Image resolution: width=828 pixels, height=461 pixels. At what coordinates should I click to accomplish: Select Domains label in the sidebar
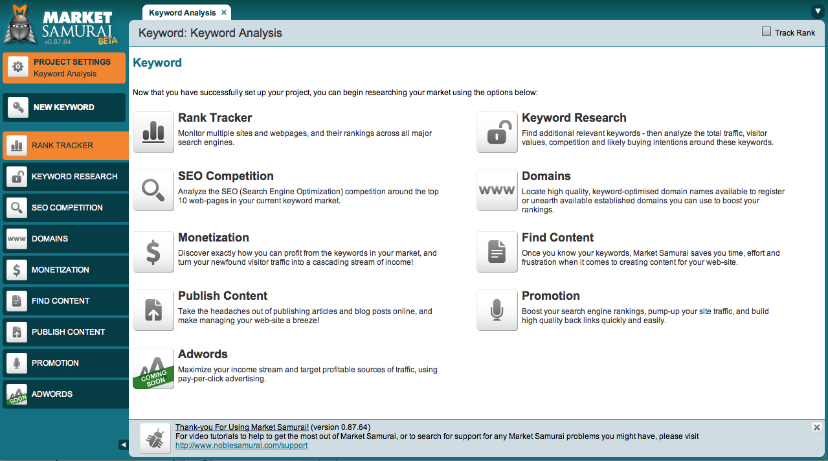(50, 239)
